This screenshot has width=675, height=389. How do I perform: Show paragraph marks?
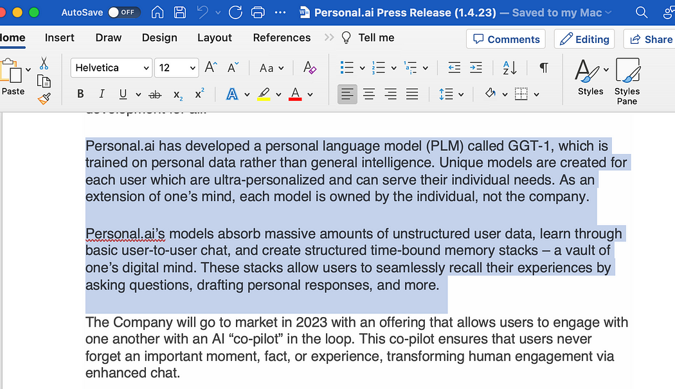543,67
